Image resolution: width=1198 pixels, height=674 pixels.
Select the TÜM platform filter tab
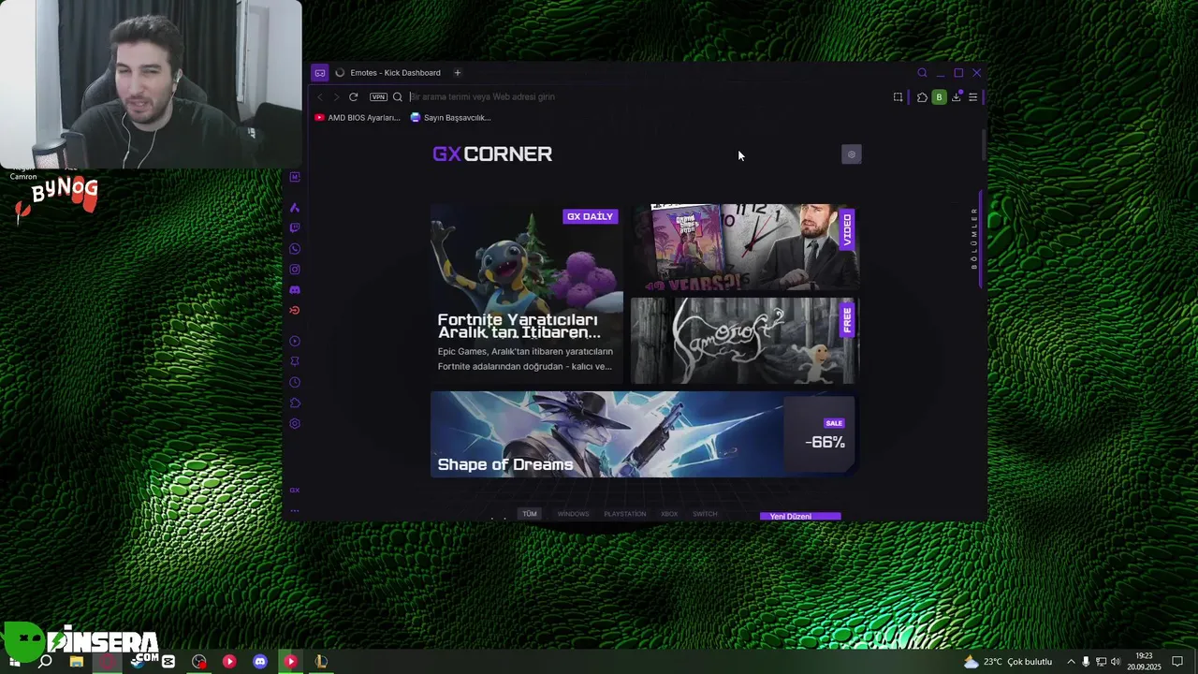(530, 514)
